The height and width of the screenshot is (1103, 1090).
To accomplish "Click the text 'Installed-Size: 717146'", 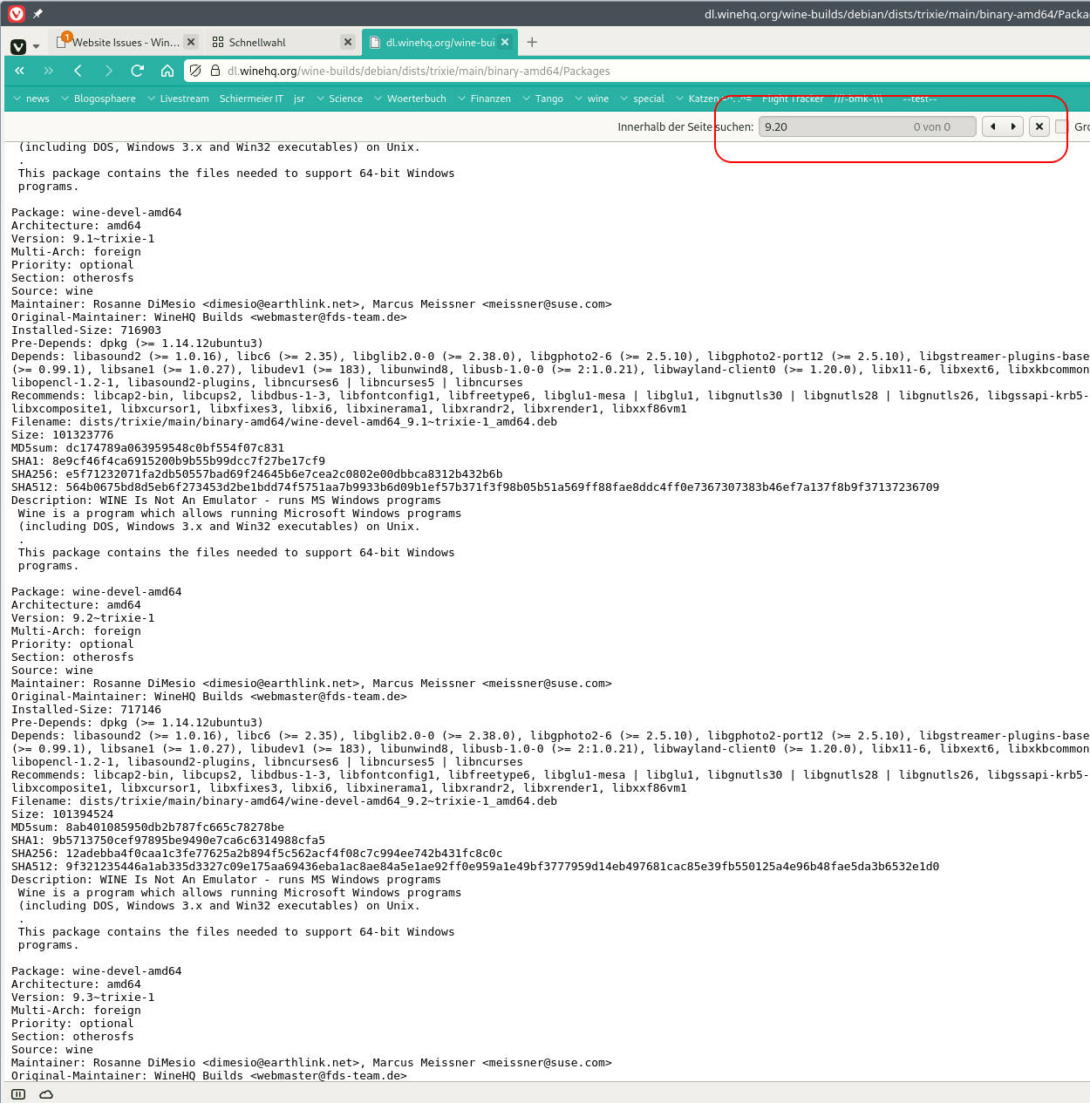I will (x=86, y=710).
